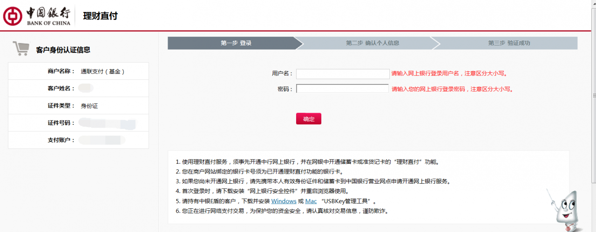Click instruction 6 about 谨防欺诈
The image size is (596, 232).
pyautogui.click(x=282, y=211)
